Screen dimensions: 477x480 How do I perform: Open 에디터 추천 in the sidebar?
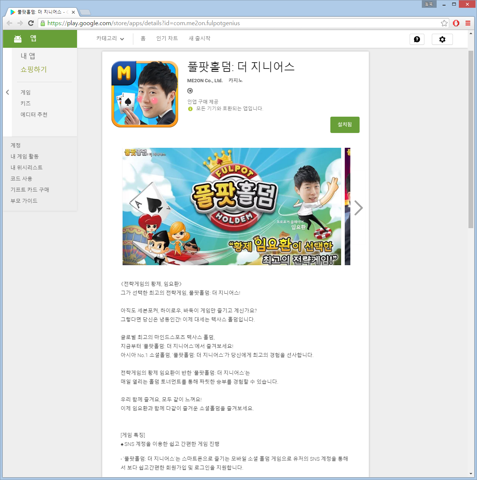tap(34, 114)
